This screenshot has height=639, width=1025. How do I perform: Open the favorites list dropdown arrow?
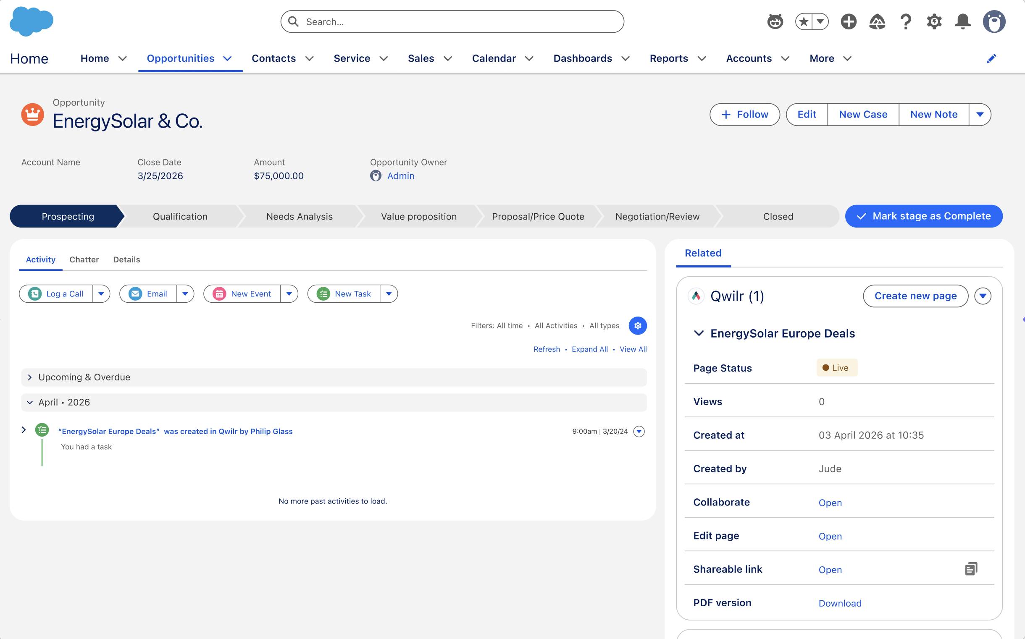click(820, 21)
